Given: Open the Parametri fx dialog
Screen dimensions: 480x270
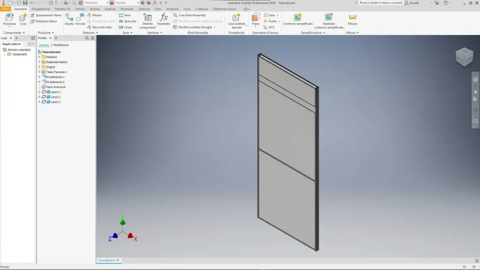Looking at the screenshot, I should click(x=163, y=19).
